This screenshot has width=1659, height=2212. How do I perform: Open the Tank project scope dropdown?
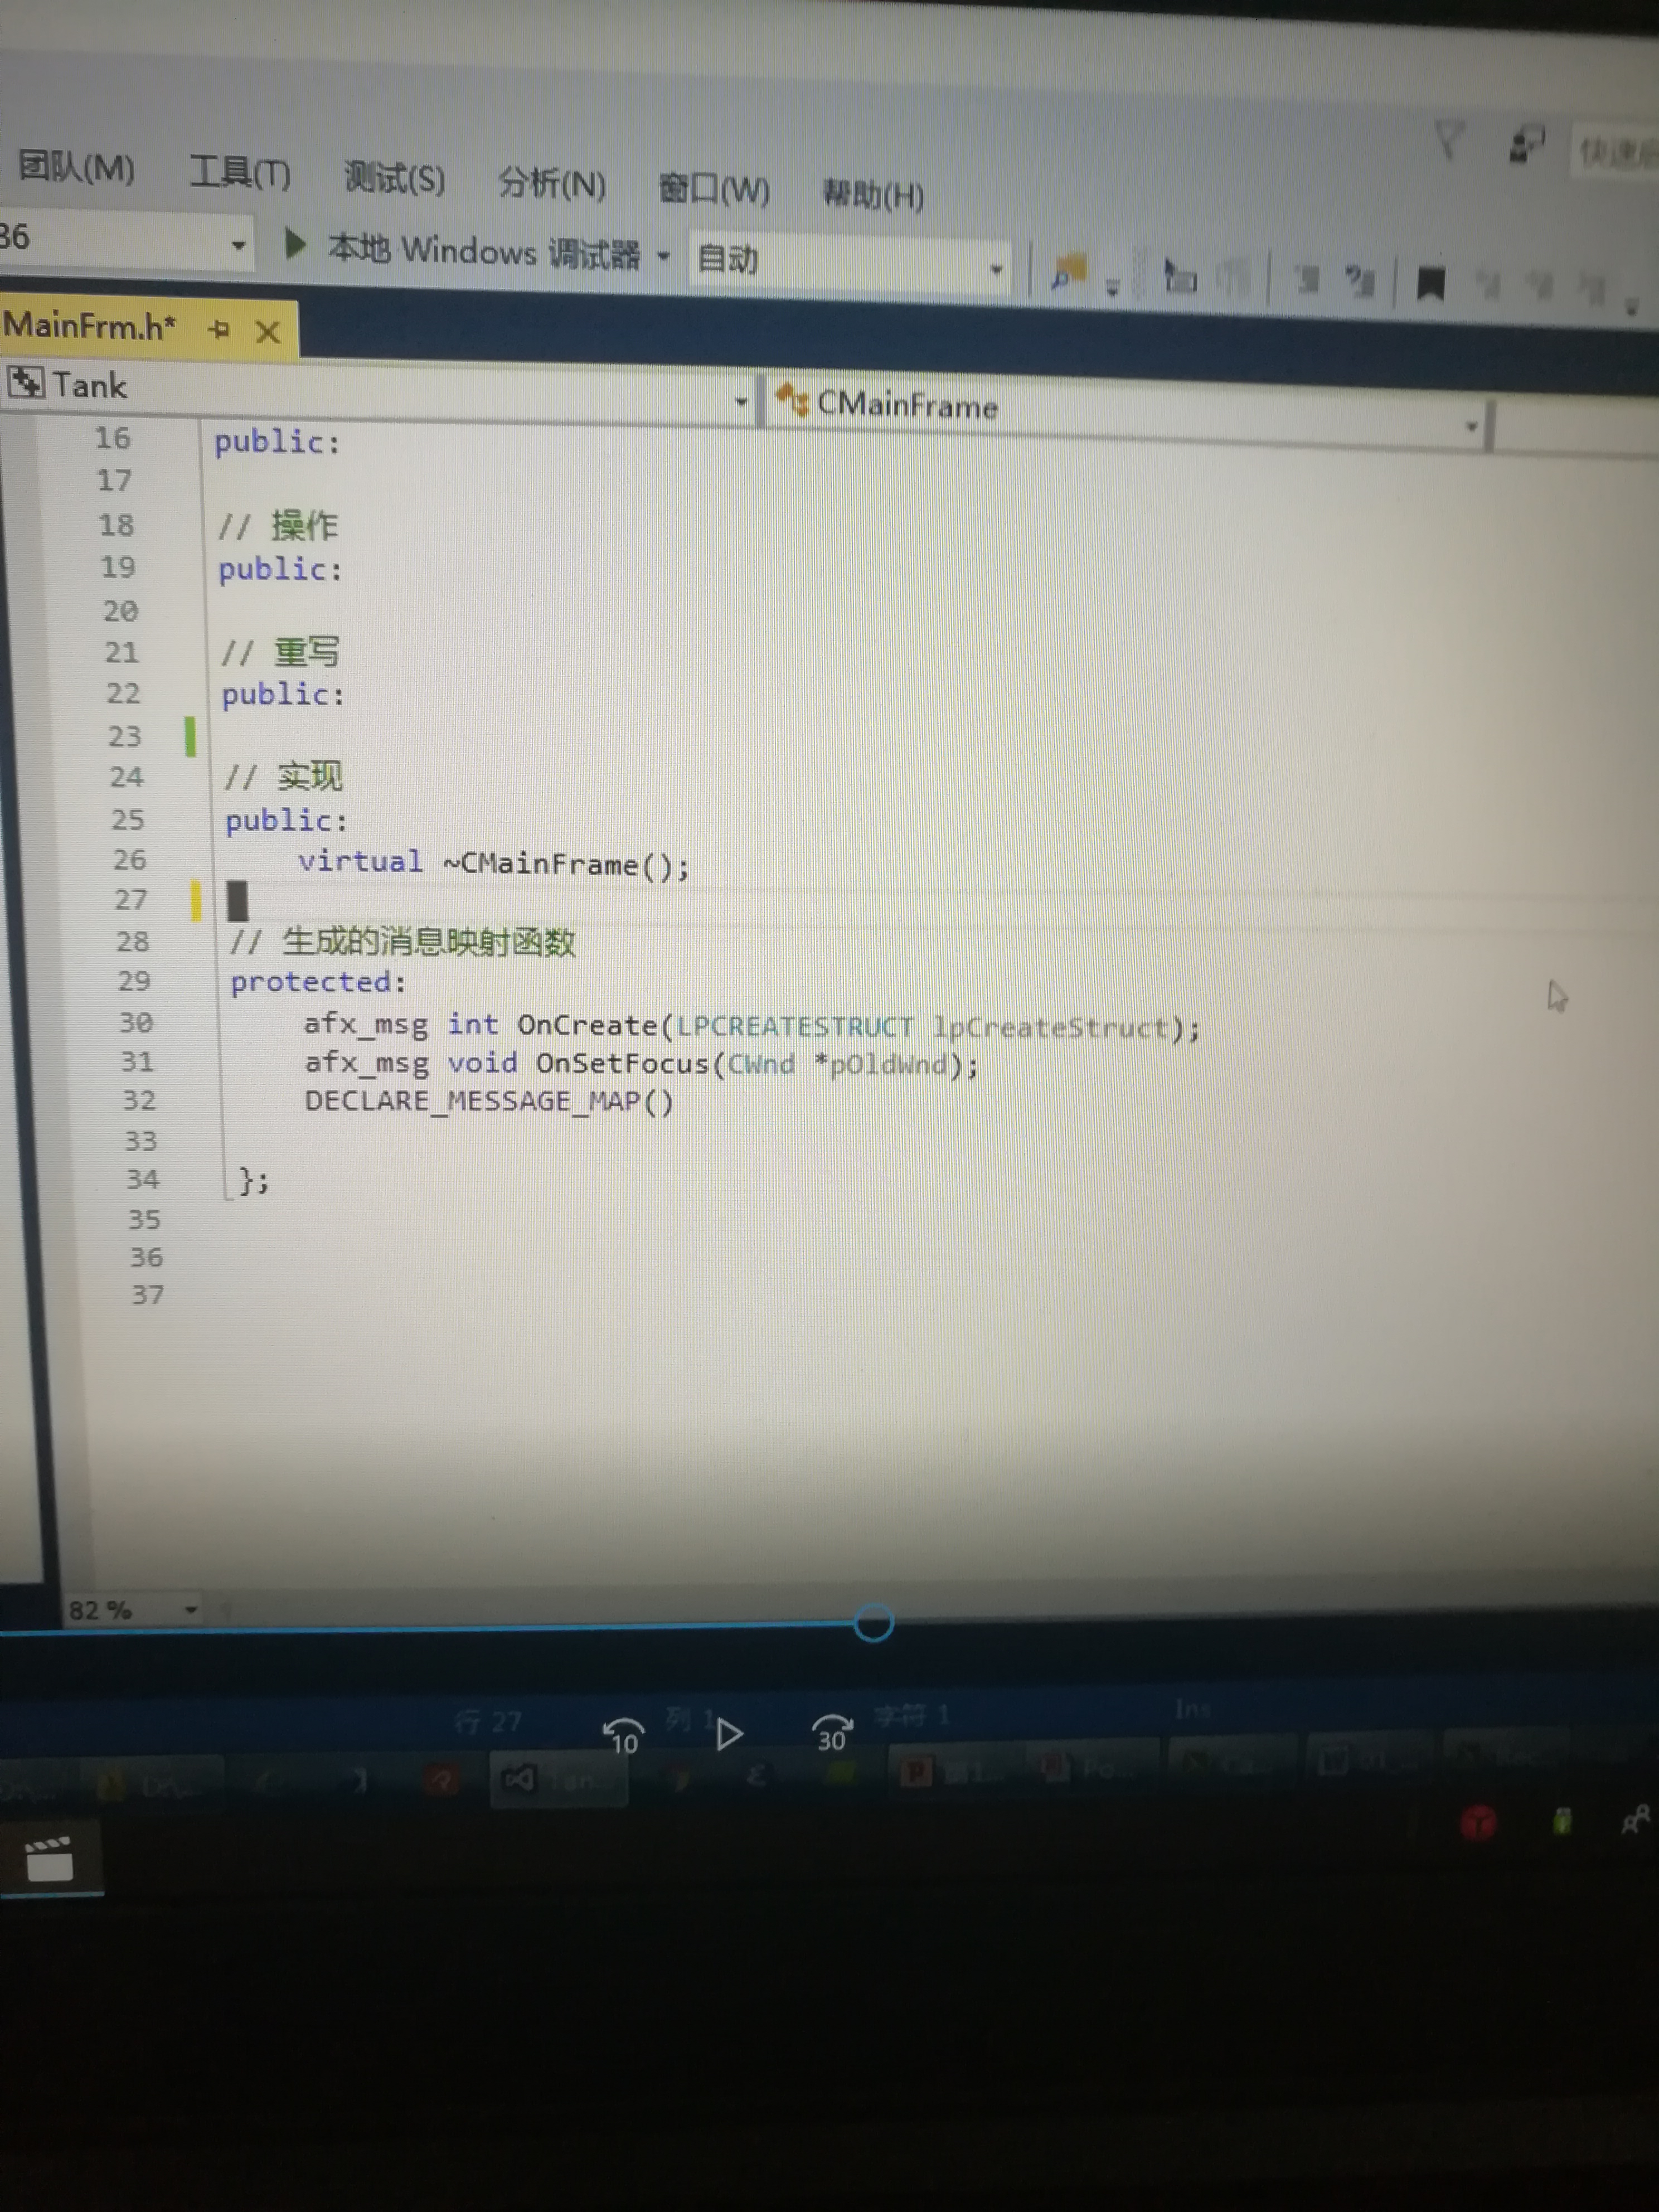coord(741,401)
